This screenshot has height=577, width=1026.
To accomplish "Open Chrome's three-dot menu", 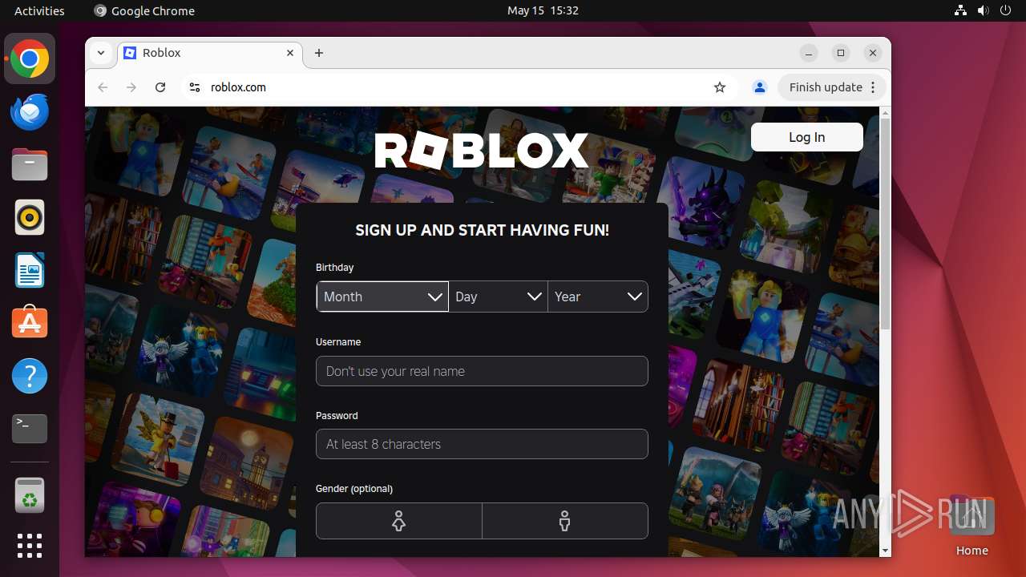I will pos(873,87).
